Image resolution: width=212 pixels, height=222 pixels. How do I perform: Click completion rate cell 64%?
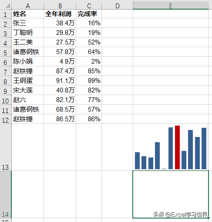point(89,52)
